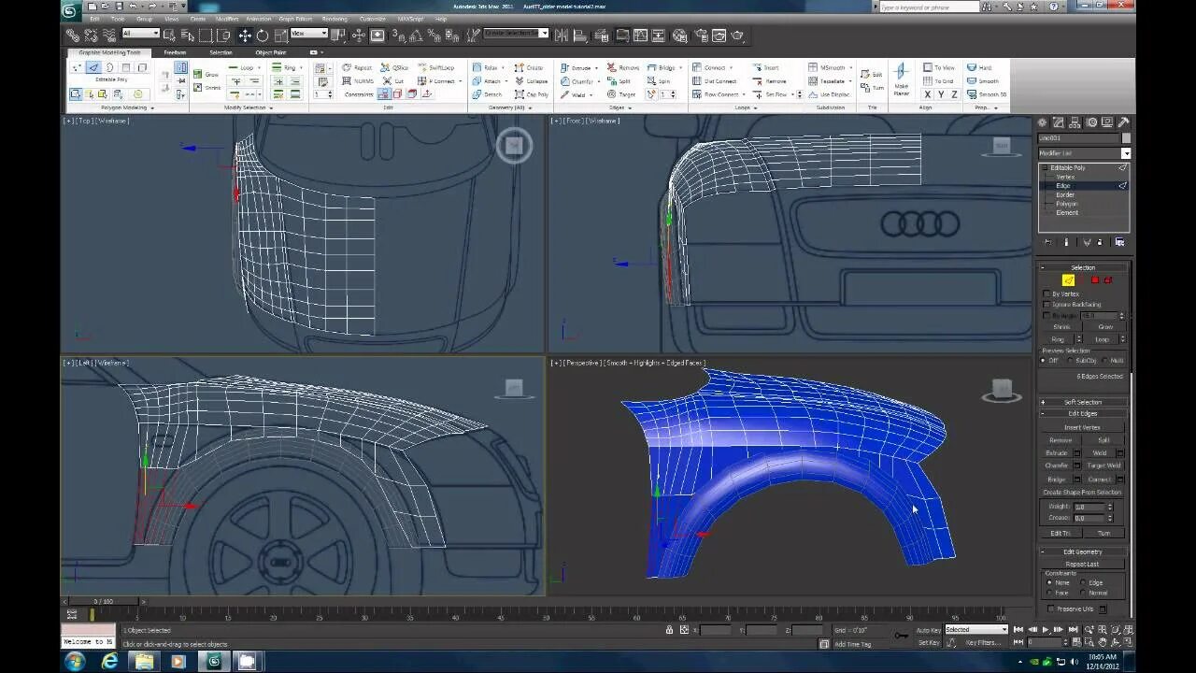Click the SwiftLoop tool
Viewport: 1196px width, 673px height.
tap(435, 68)
